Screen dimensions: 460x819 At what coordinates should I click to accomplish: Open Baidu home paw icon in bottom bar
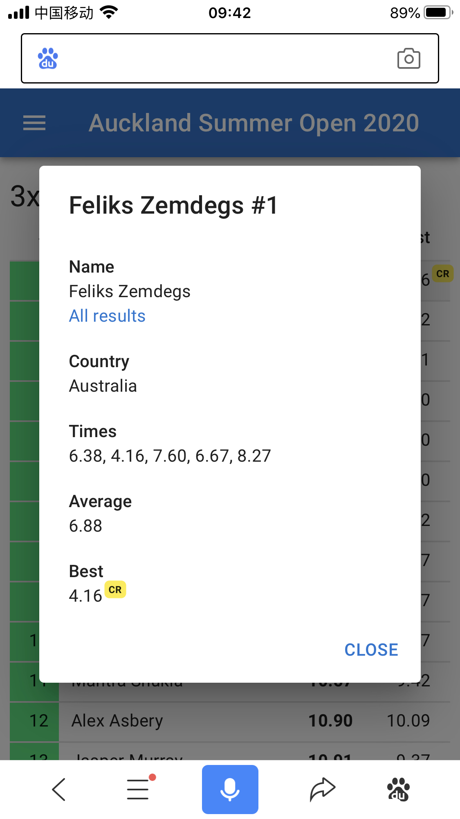(398, 789)
